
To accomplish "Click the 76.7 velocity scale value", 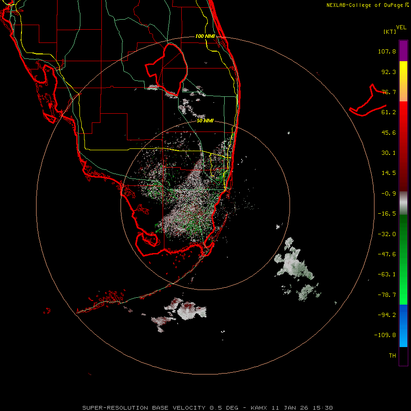I will tap(389, 92).
